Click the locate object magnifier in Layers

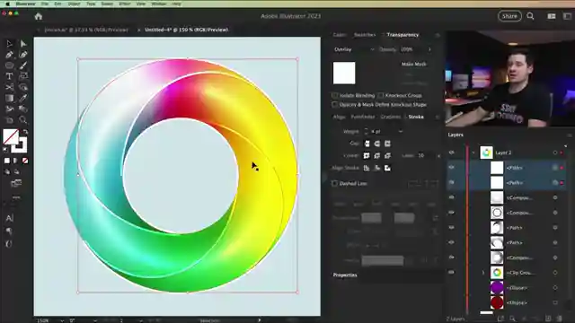pos(512,319)
